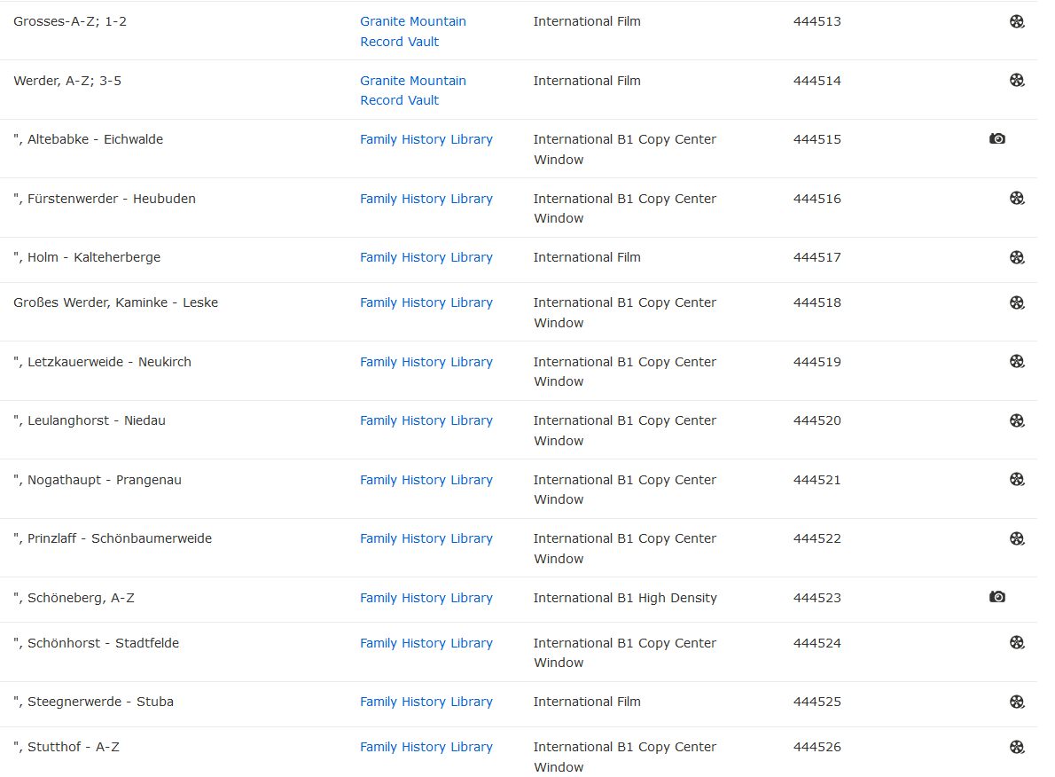
Task: Open Granite Mountain Record Vault link for Grosses-A-Z
Action: coord(412,31)
